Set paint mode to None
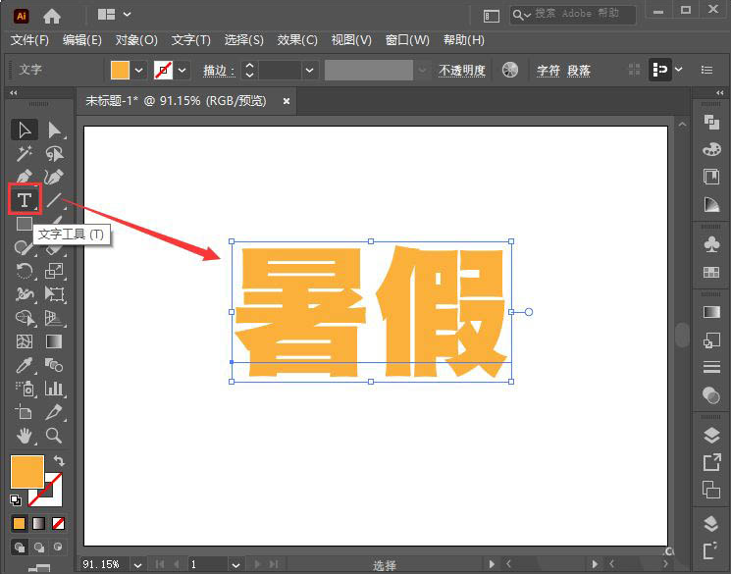This screenshot has height=574, width=731. click(x=58, y=523)
